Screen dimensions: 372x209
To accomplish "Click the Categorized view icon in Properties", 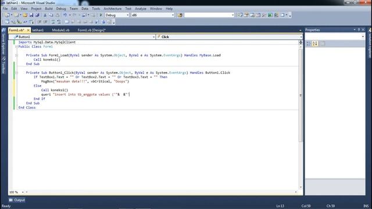I will [x=309, y=44].
